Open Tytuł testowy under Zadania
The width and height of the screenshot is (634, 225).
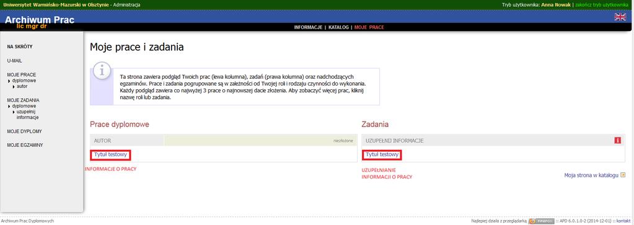(x=382, y=154)
